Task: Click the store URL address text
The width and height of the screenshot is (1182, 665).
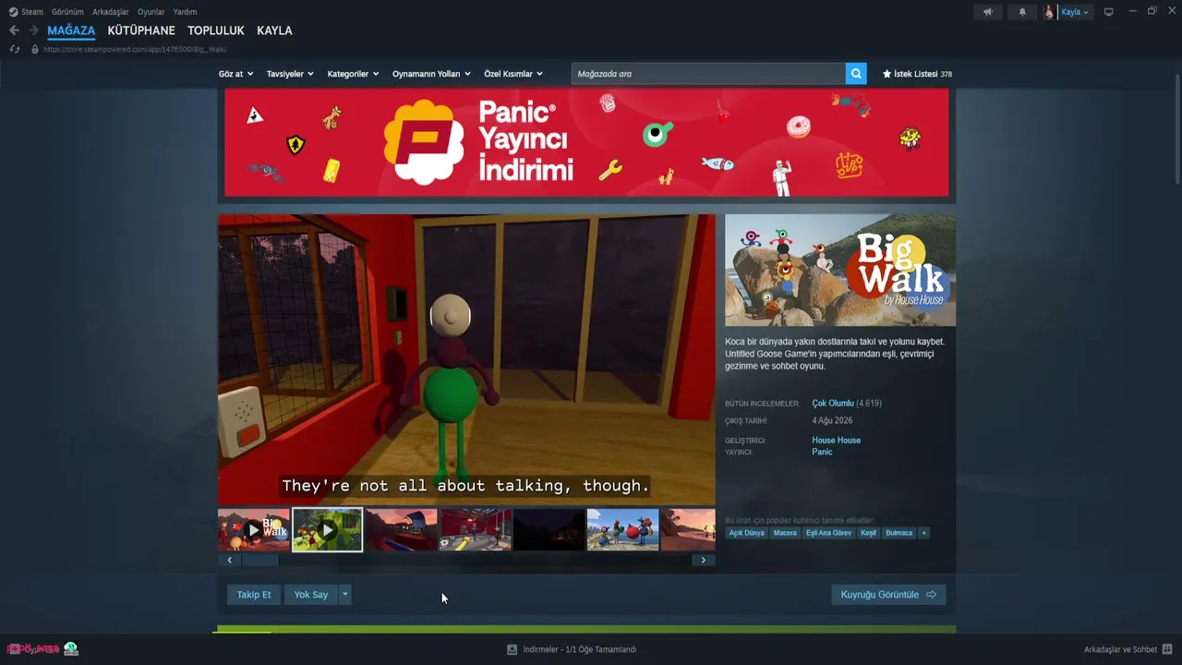Action: click(x=135, y=49)
